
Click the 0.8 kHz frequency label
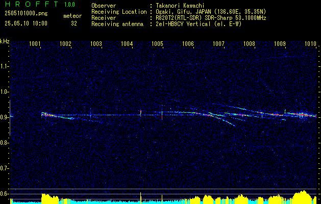4,143
